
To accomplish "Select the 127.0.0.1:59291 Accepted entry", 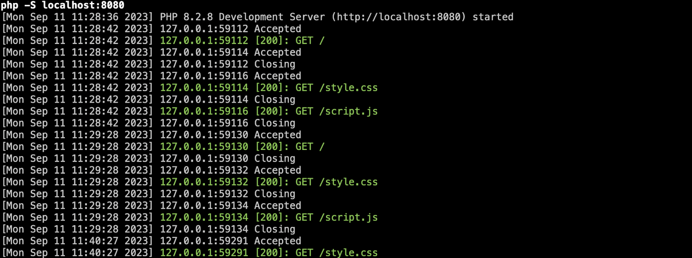I will click(230, 241).
